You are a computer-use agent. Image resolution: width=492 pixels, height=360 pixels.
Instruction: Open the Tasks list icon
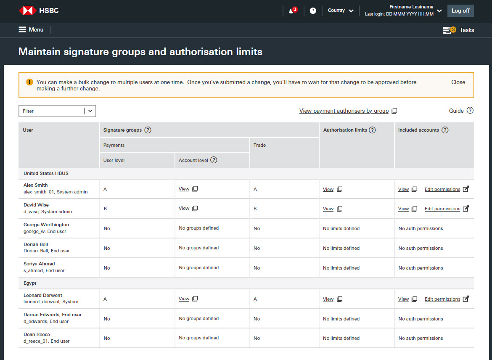tap(449, 30)
